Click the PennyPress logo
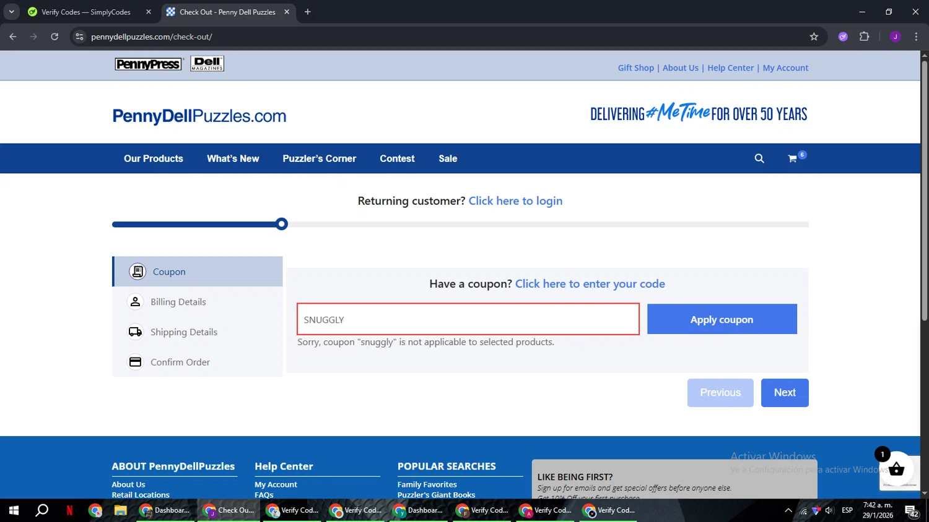 tap(149, 64)
